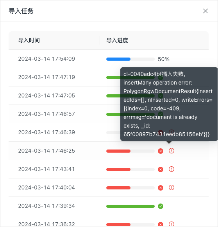Image resolution: width=218 pixels, height=227 pixels.
Task: Click red failed icon for 17:46:25 task
Action: click(x=161, y=151)
